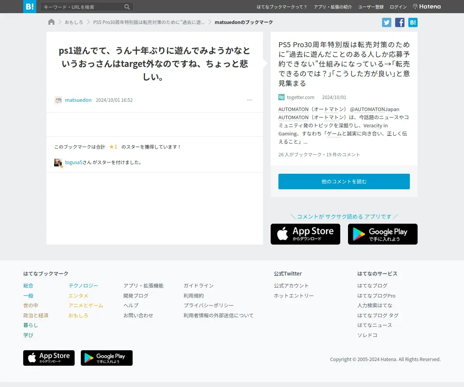
Task: Open はてなブログ footer link
Action: coord(372,286)
